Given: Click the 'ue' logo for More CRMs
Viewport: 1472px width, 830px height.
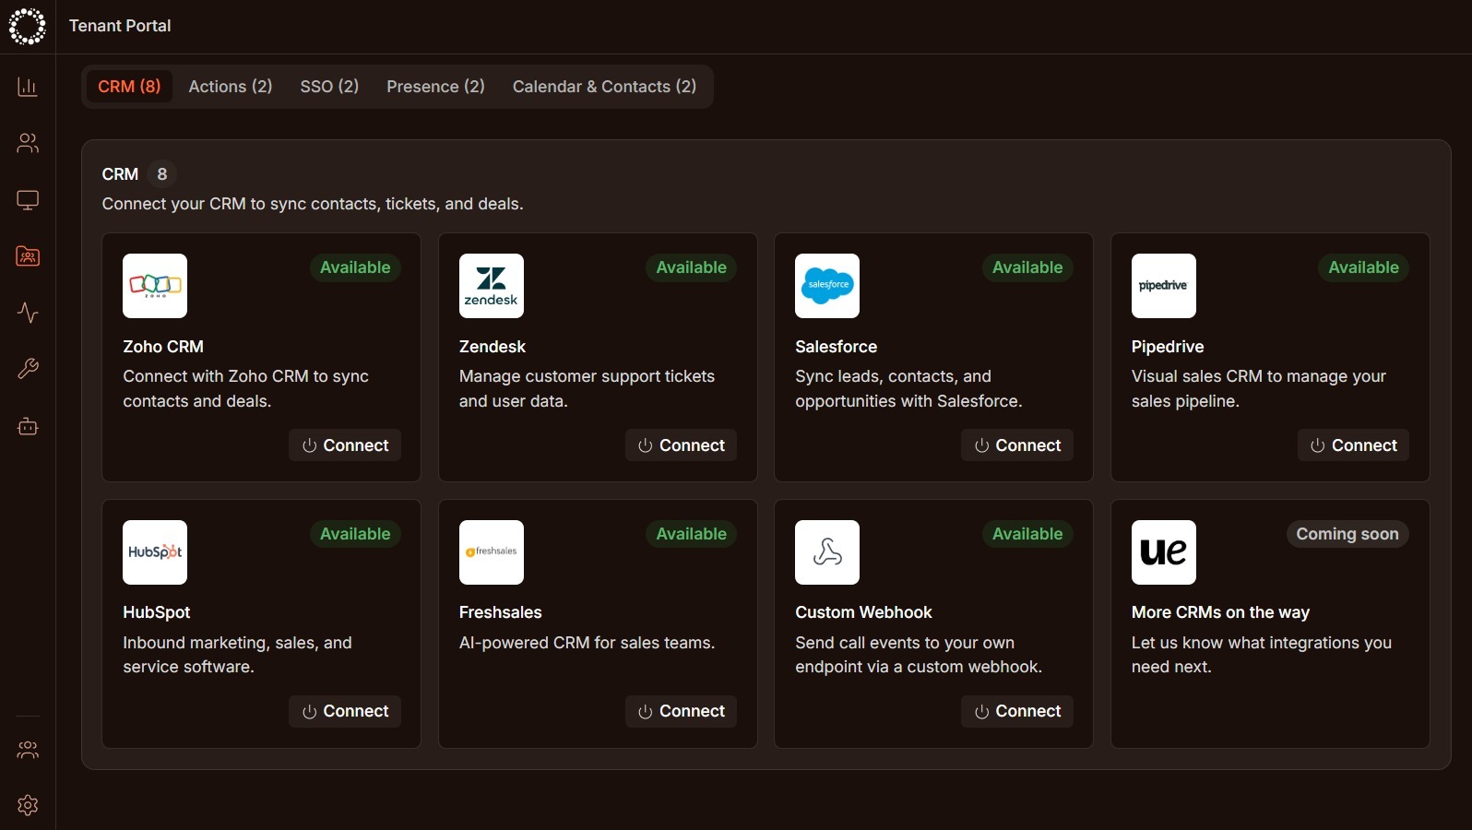Looking at the screenshot, I should point(1164,552).
